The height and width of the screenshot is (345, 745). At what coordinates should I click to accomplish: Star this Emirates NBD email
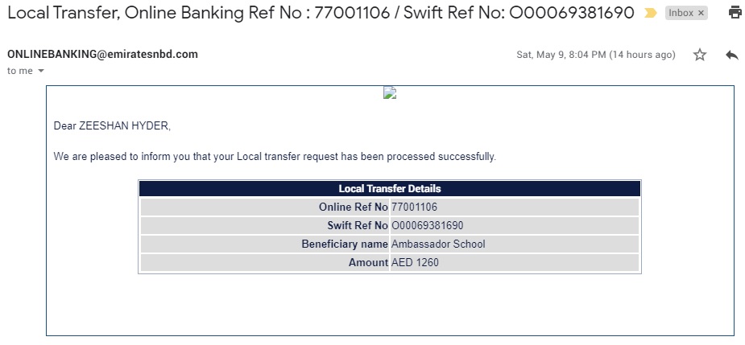pos(700,55)
